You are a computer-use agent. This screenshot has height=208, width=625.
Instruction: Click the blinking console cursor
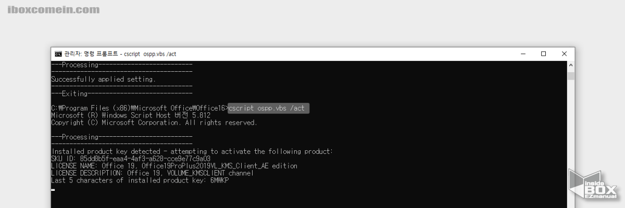[x=53, y=190]
